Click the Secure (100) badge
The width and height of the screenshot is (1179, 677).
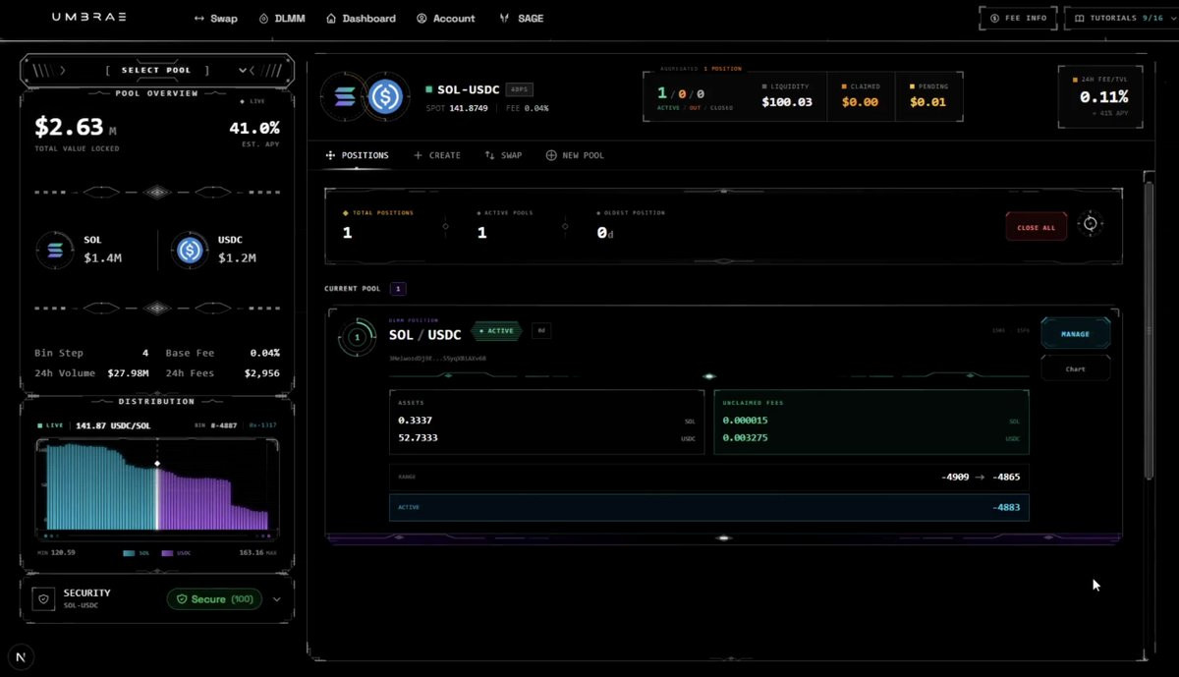click(x=214, y=599)
